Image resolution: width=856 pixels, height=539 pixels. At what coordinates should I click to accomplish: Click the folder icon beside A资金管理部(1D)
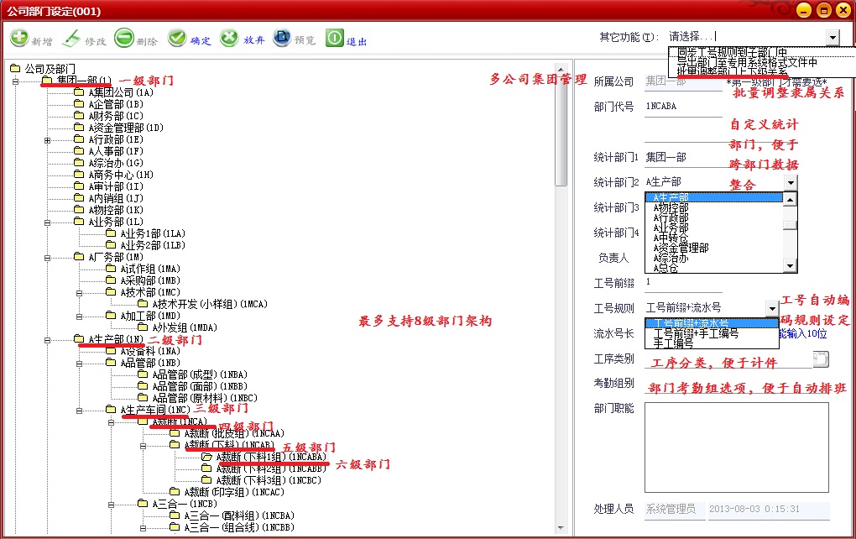point(79,128)
